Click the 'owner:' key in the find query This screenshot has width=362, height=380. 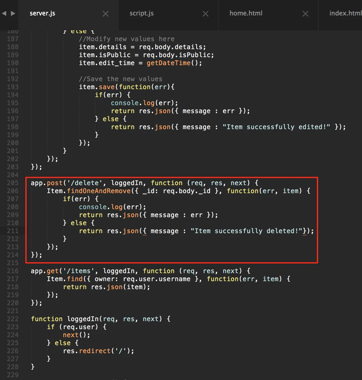106,279
